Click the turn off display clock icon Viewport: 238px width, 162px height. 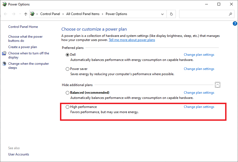(x=4, y=54)
